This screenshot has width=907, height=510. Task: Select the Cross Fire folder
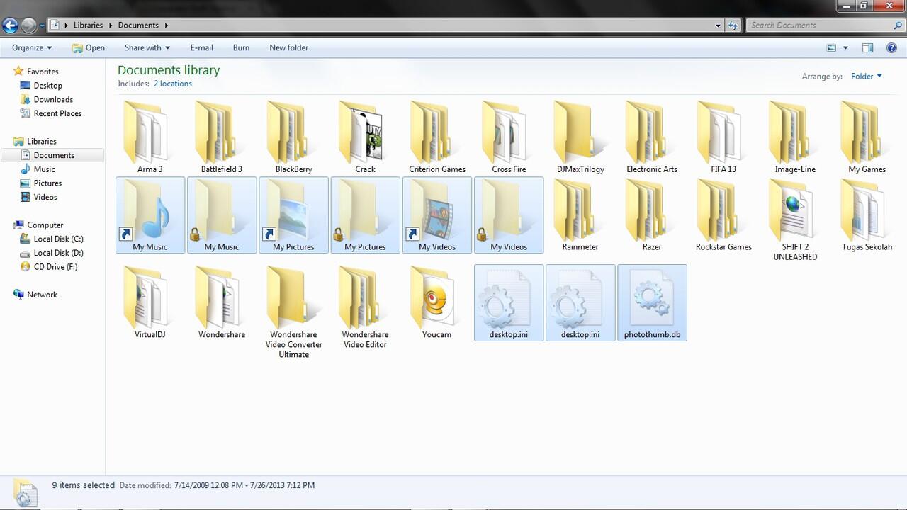509,137
